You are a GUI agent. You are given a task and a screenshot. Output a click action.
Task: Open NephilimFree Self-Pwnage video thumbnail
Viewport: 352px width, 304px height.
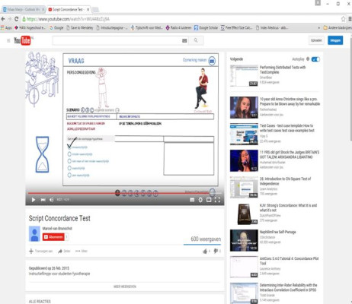pyautogui.click(x=244, y=240)
